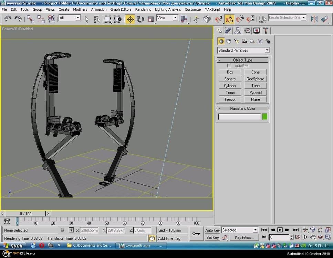The width and height of the screenshot is (333, 258).
Task: Click the Mirror tool icon
Action: point(314,19)
